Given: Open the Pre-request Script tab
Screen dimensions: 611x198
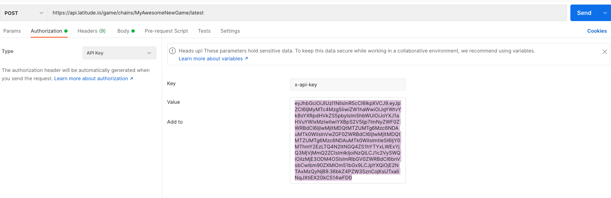Looking at the screenshot, I should tap(166, 31).
